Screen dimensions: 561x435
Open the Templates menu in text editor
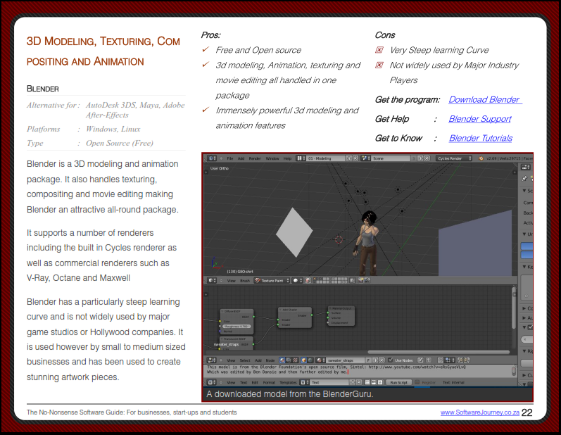[x=289, y=382]
